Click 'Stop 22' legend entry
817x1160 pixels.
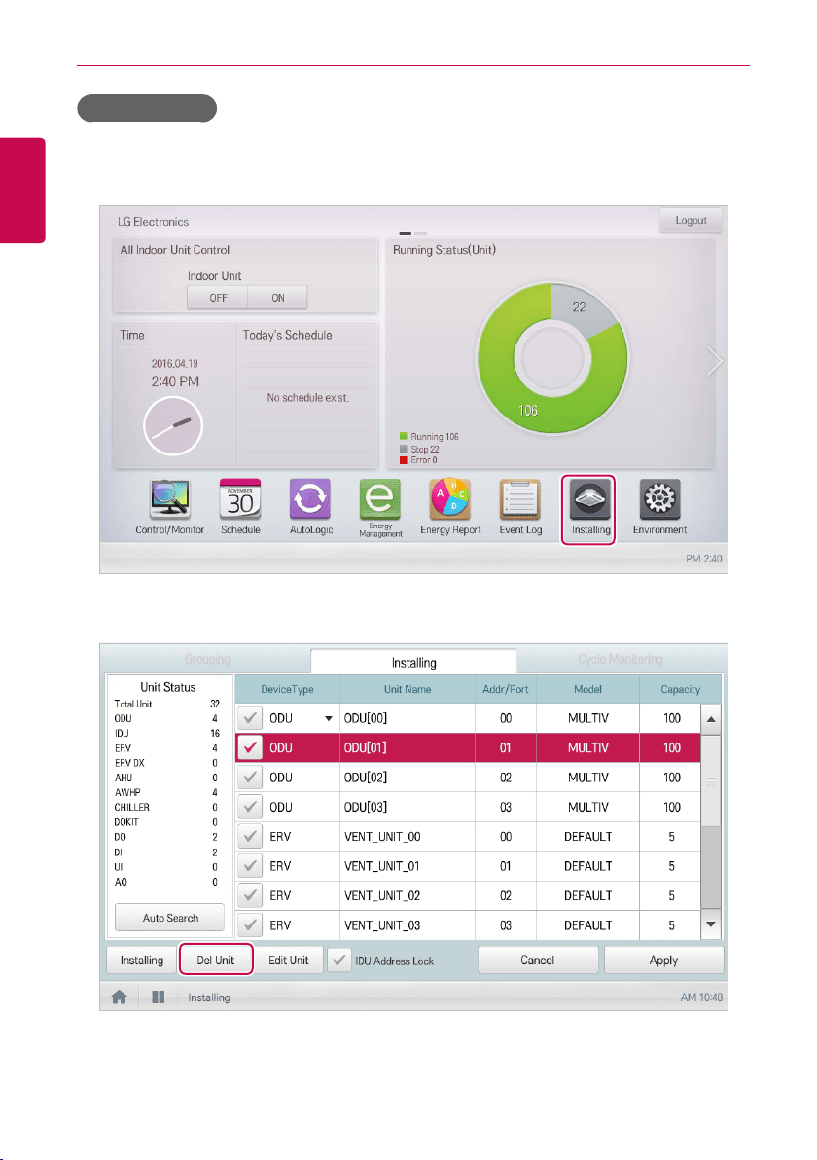click(419, 449)
